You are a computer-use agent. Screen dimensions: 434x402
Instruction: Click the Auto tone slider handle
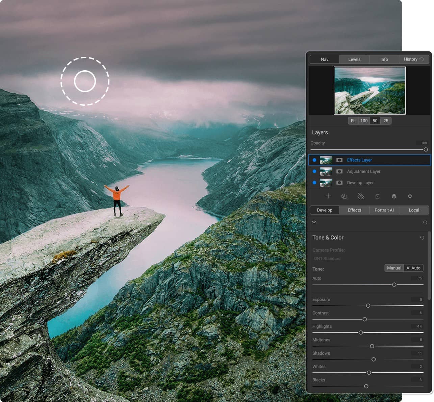coord(394,285)
